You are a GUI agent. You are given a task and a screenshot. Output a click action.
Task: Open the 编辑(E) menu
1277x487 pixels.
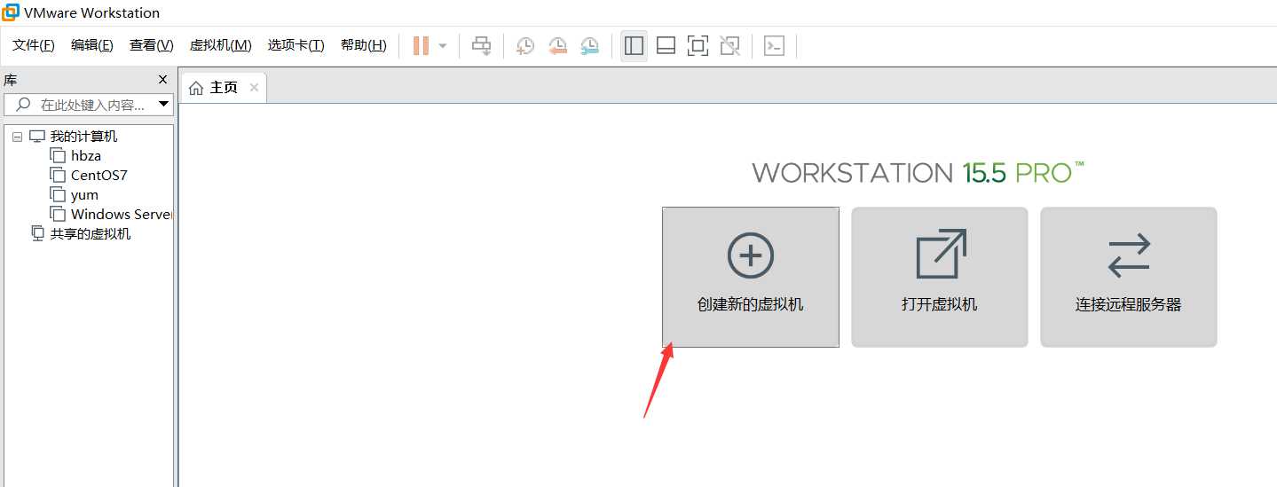coord(92,45)
